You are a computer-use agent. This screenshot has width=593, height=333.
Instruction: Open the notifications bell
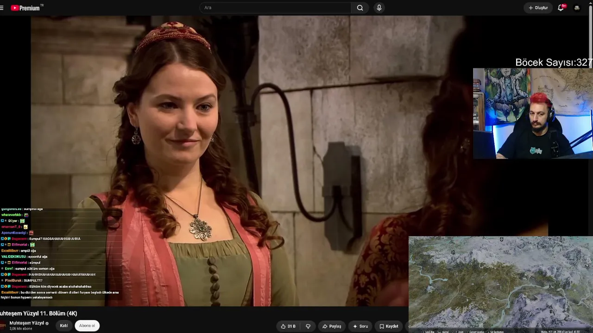[561, 8]
